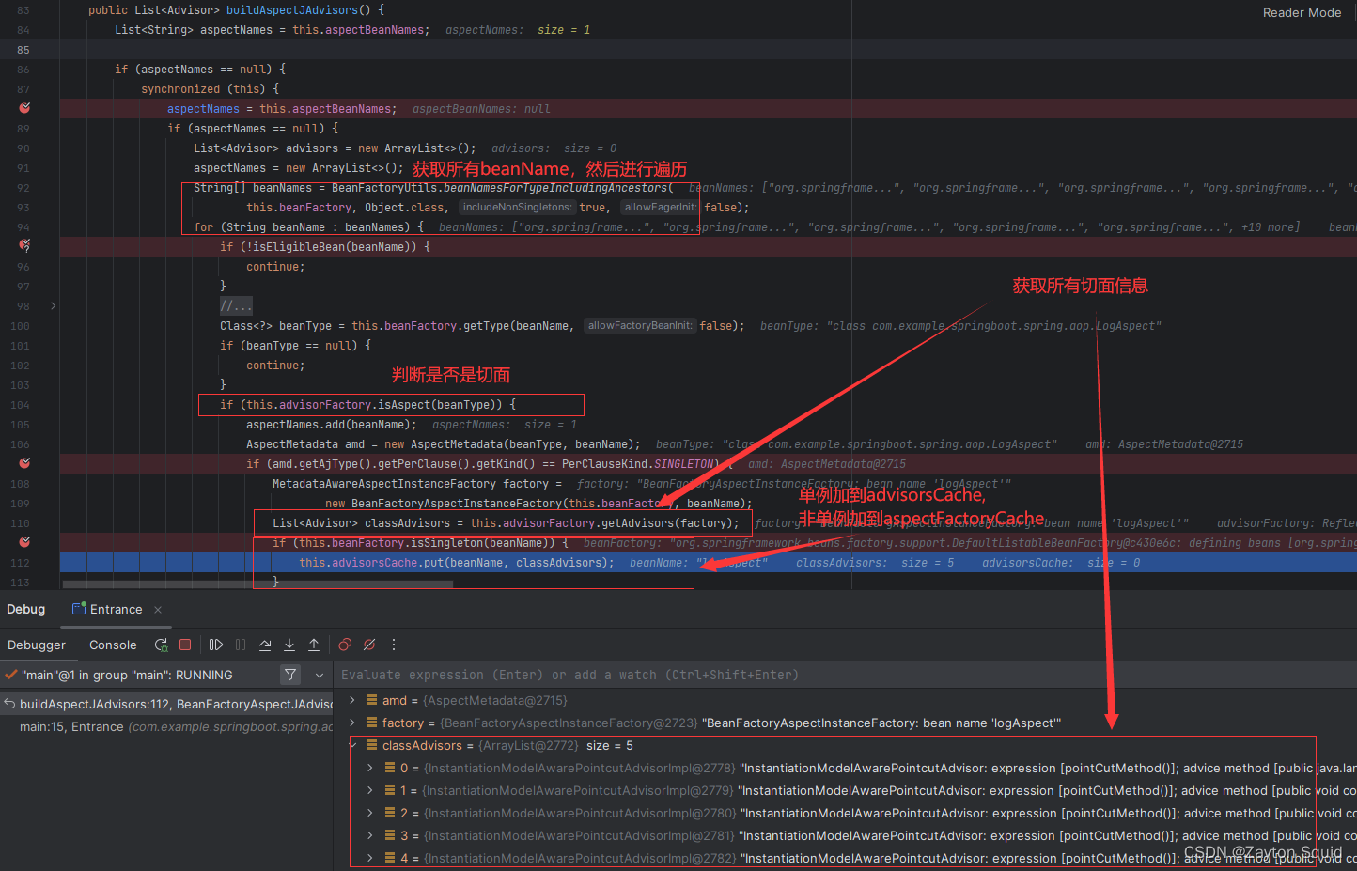Click the highlighted advisorsCache.put execution line
This screenshot has height=871, width=1357.
pyautogui.click(x=708, y=562)
